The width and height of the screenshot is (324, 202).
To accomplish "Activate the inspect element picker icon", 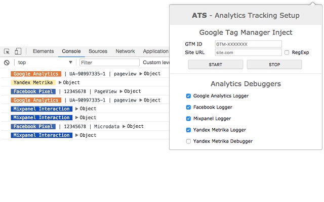I will pos(7,51).
